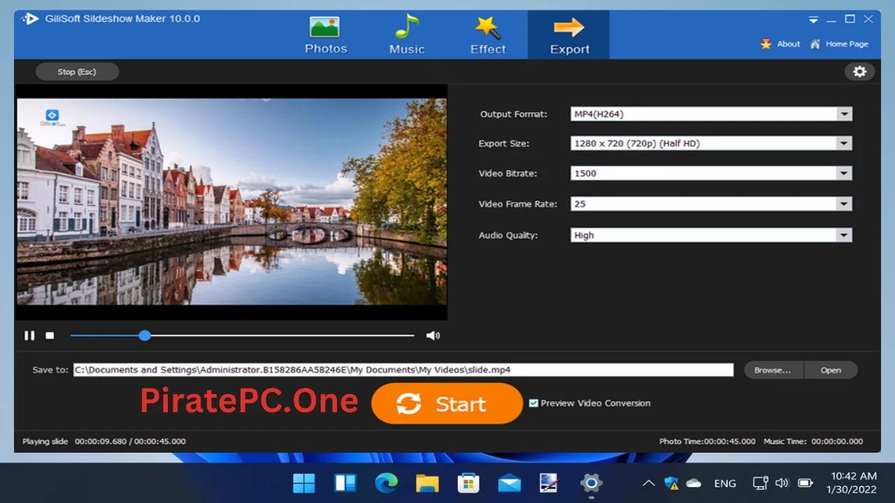Click the Windows Security tray icon
This screenshot has width=895, height=503.
pyautogui.click(x=671, y=483)
